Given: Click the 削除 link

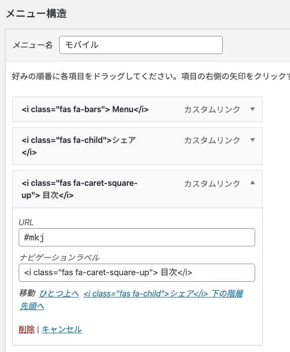Looking at the screenshot, I should coord(26,329).
